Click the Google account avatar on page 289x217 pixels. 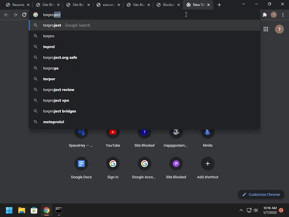[x=279, y=29]
